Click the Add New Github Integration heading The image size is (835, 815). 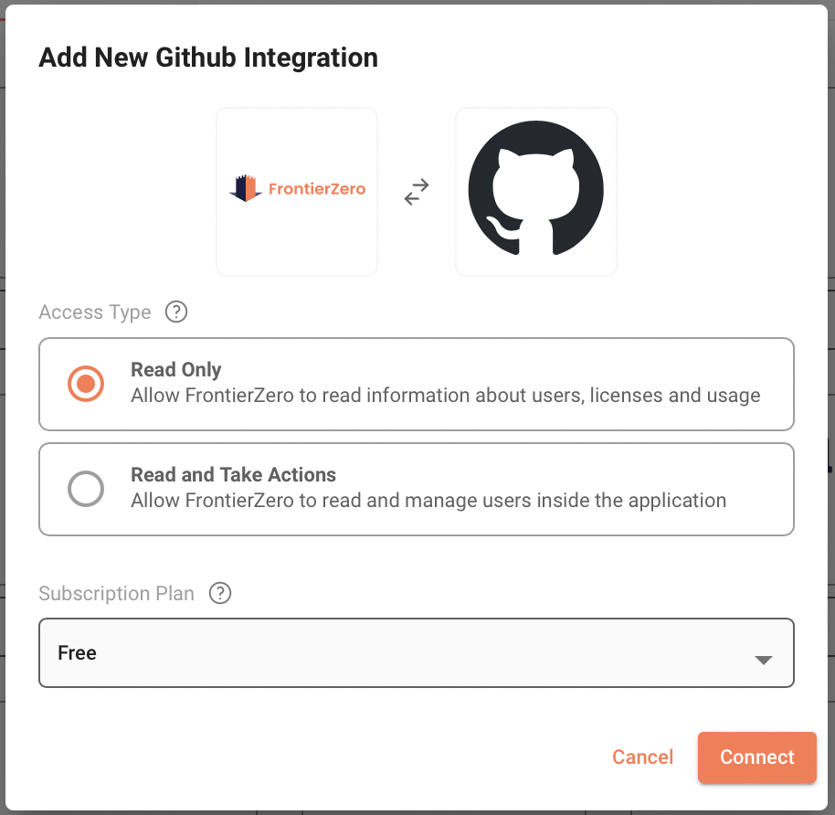pos(208,58)
